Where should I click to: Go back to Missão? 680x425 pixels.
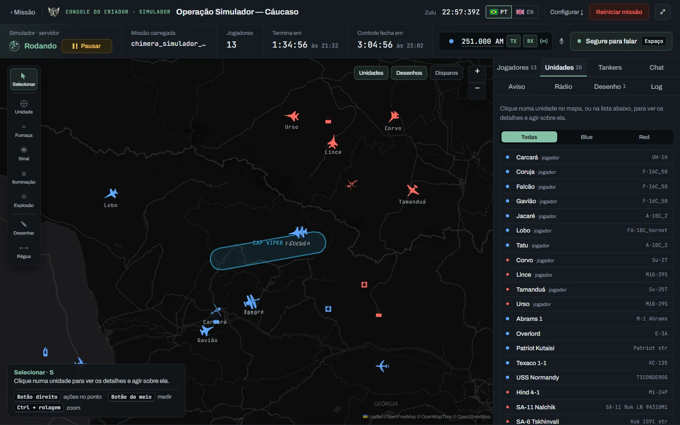(23, 12)
